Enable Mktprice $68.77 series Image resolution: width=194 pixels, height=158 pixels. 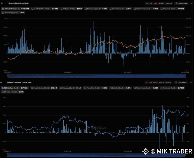pos(61,9)
